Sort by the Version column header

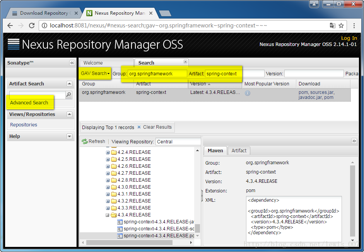click(x=215, y=84)
